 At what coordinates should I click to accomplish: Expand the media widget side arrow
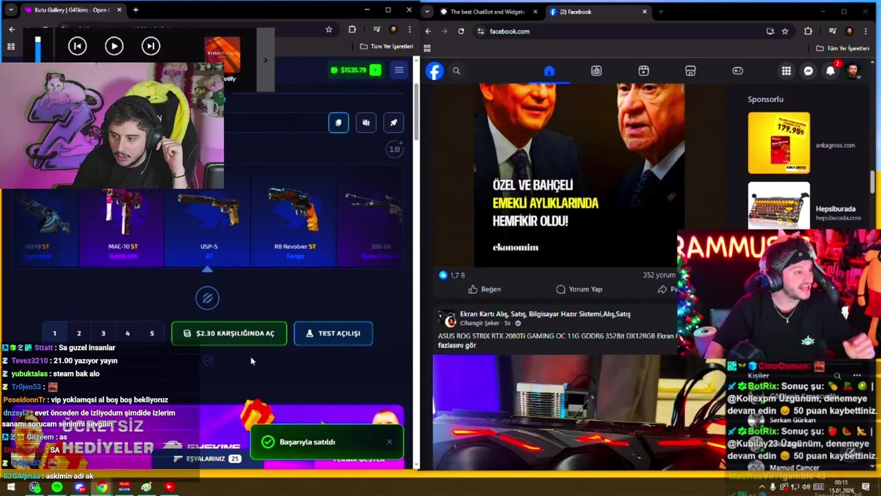tap(265, 60)
